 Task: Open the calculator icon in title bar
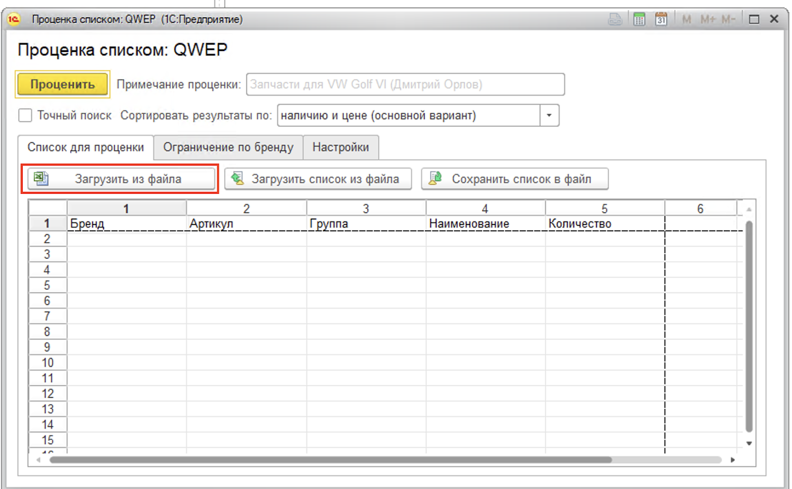point(639,19)
